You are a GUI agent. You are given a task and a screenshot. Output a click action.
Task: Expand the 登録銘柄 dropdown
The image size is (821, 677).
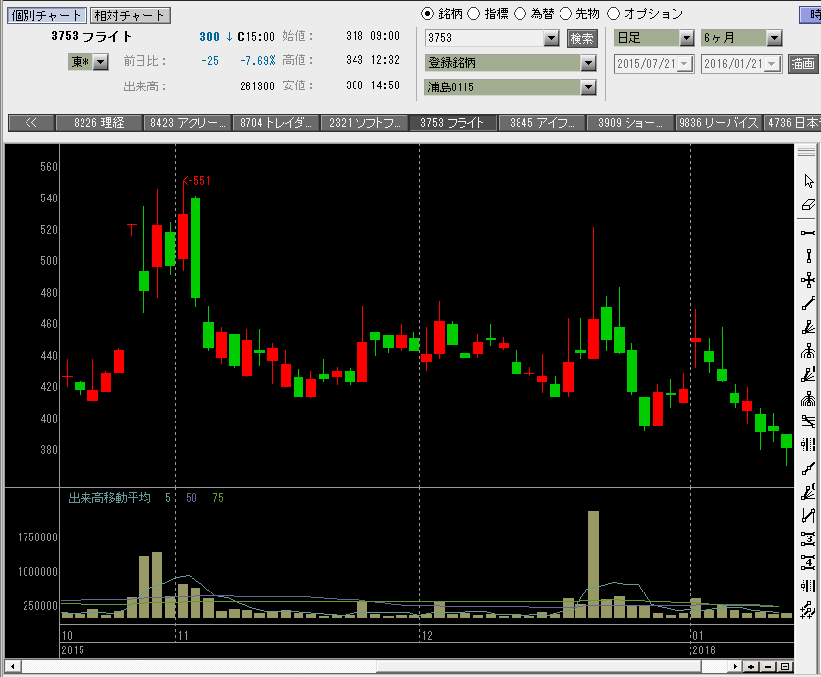click(588, 63)
